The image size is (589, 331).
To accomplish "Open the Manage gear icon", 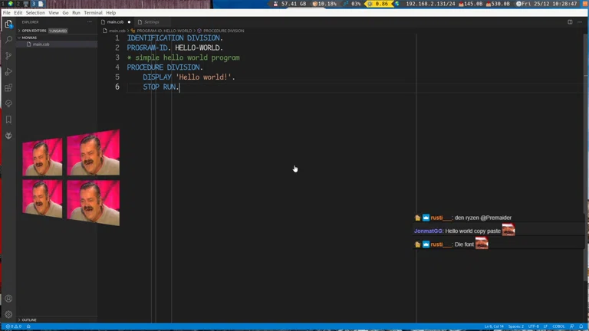I will (8, 314).
